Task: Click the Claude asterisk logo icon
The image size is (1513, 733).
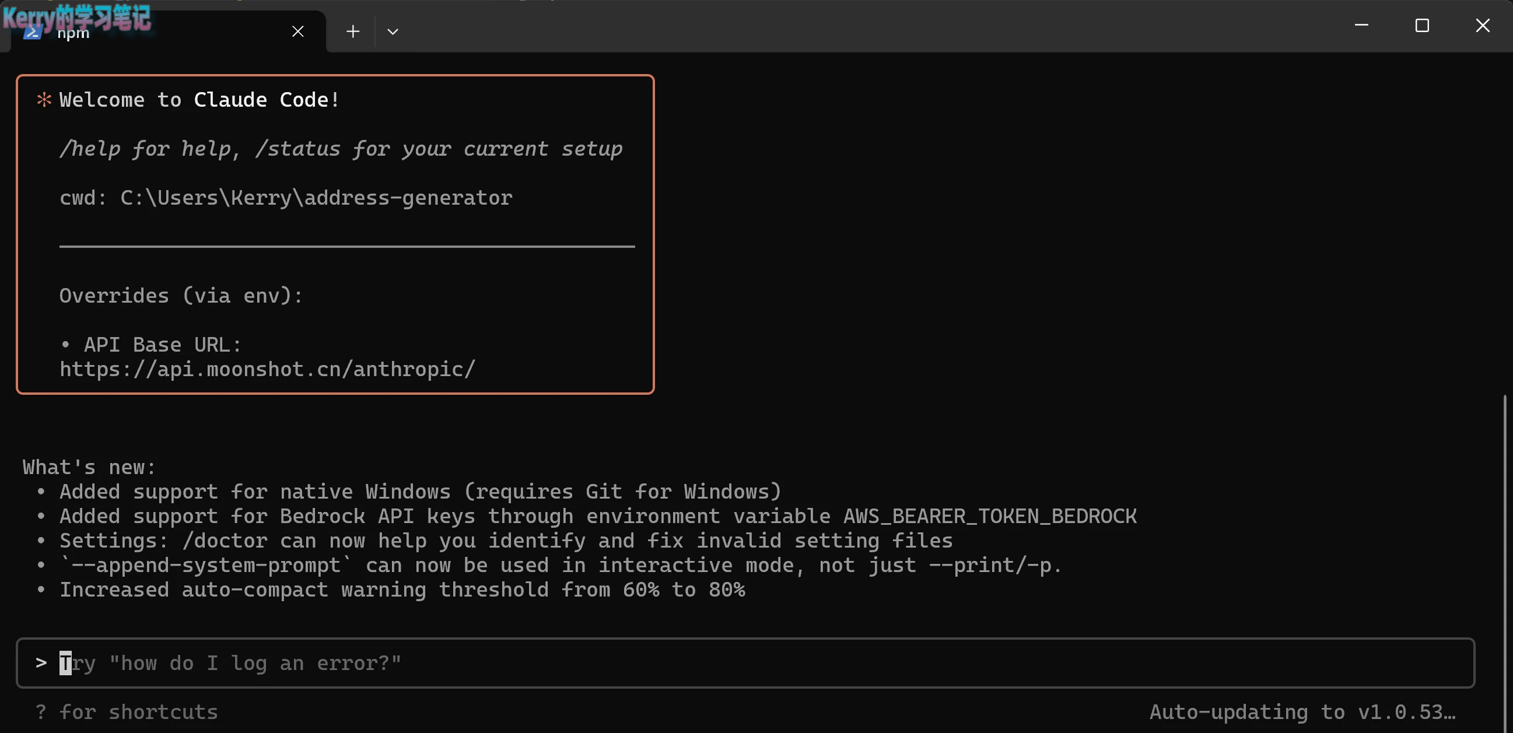Action: tap(44, 100)
